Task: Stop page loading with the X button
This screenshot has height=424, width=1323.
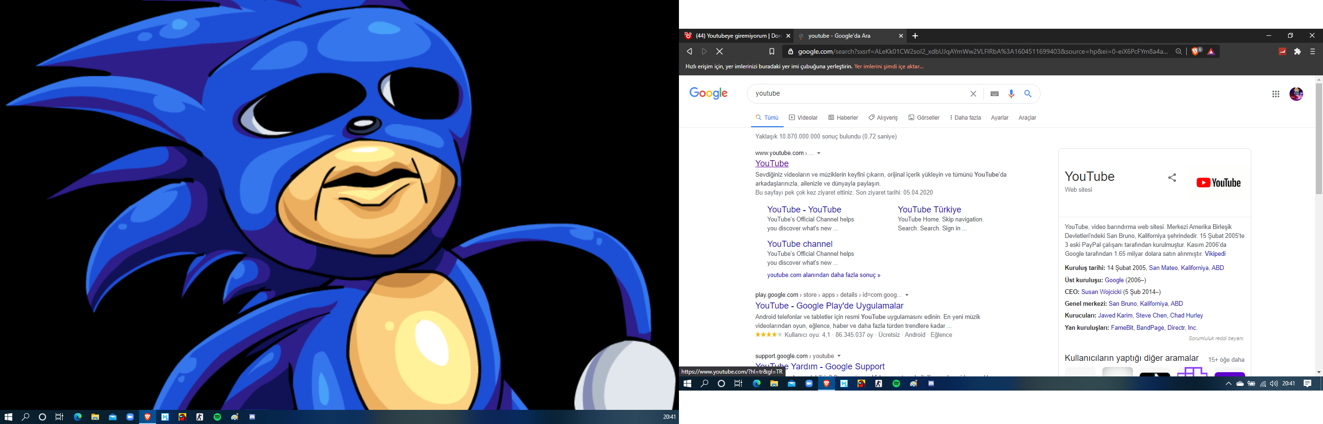Action: (719, 51)
